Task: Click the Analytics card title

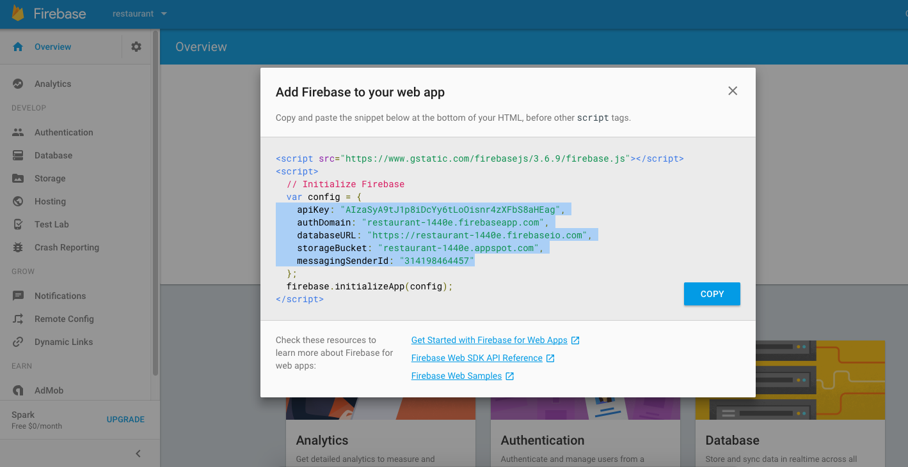Action: click(x=322, y=440)
